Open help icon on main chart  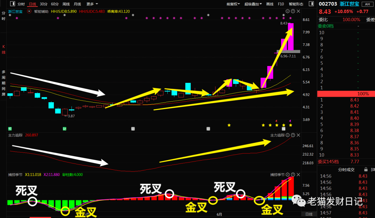293,11
